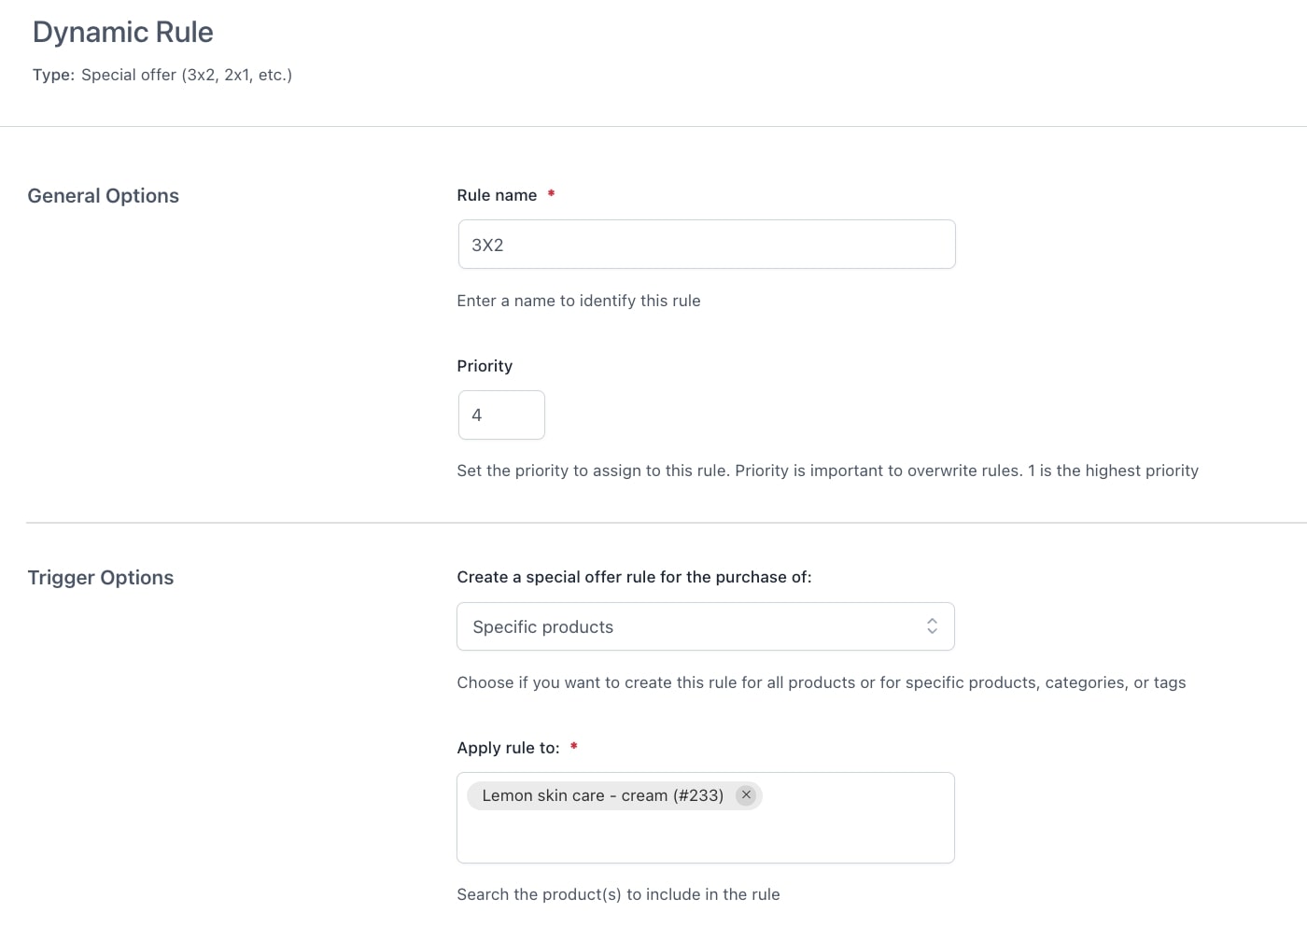Click the Priority label
1307x941 pixels.
click(x=485, y=366)
